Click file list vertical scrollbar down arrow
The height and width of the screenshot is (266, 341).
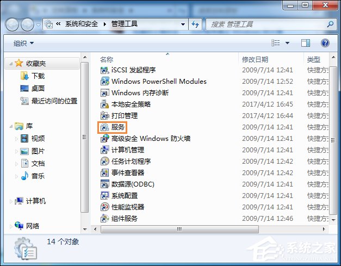point(333,220)
